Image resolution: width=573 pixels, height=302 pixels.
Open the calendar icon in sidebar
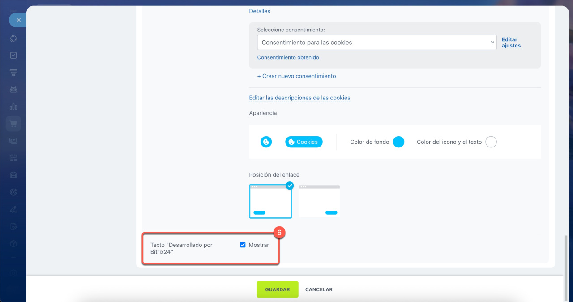pos(13,158)
